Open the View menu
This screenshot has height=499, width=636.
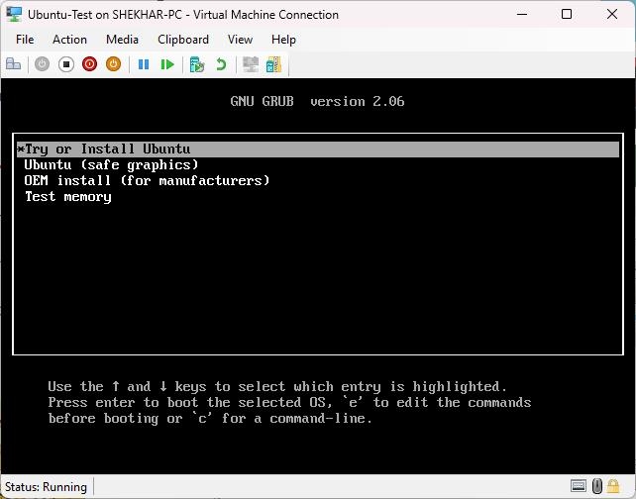(240, 40)
